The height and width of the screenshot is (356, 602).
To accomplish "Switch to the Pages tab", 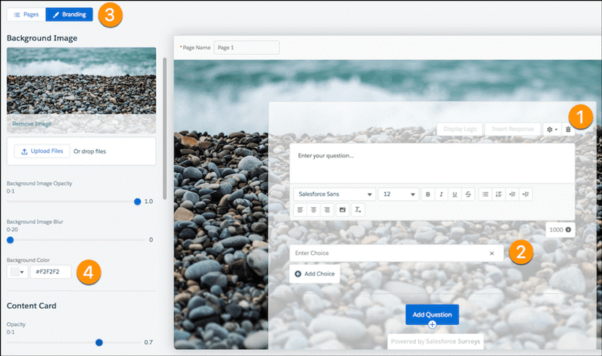I will click(26, 14).
